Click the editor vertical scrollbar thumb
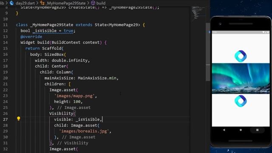This screenshot has width=272, height=153. [208, 52]
